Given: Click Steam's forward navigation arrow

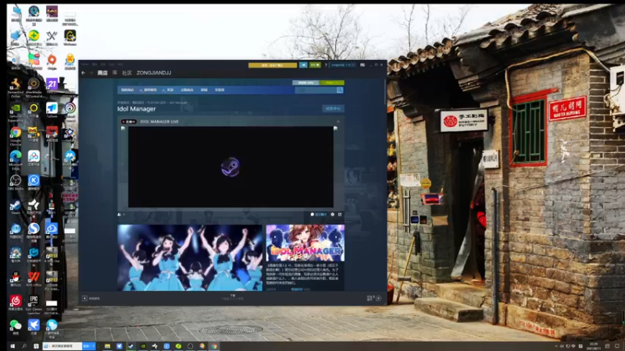Looking at the screenshot, I should (91, 73).
